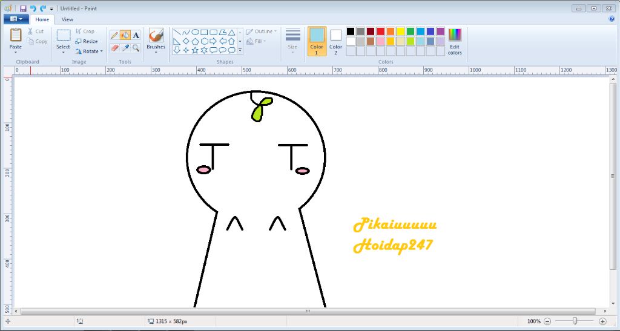Click the zoom slider handle
Viewport: 620px width, 331px height.
(575, 321)
